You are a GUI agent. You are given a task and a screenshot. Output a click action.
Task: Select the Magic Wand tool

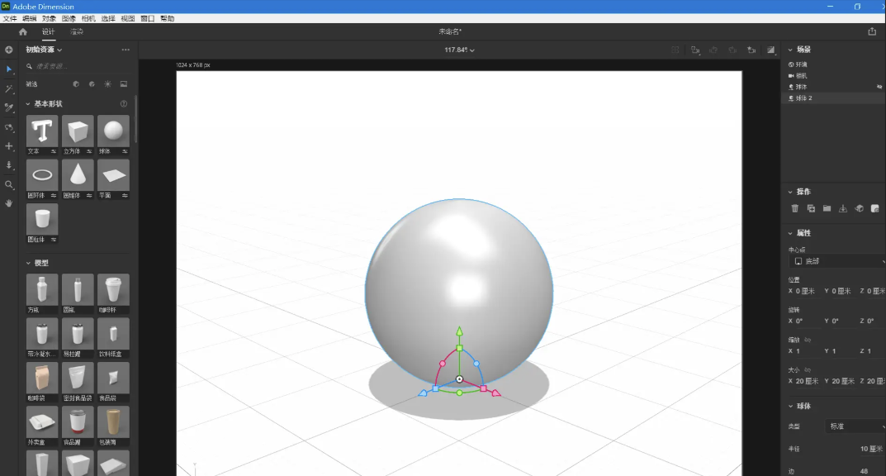(9, 88)
